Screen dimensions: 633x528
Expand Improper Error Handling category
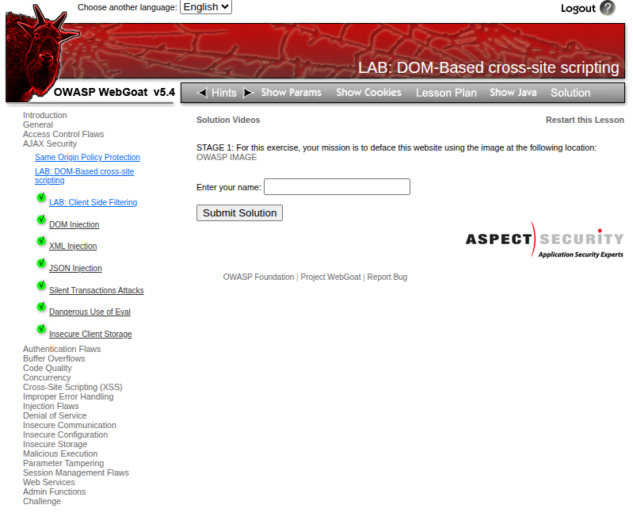tap(68, 396)
